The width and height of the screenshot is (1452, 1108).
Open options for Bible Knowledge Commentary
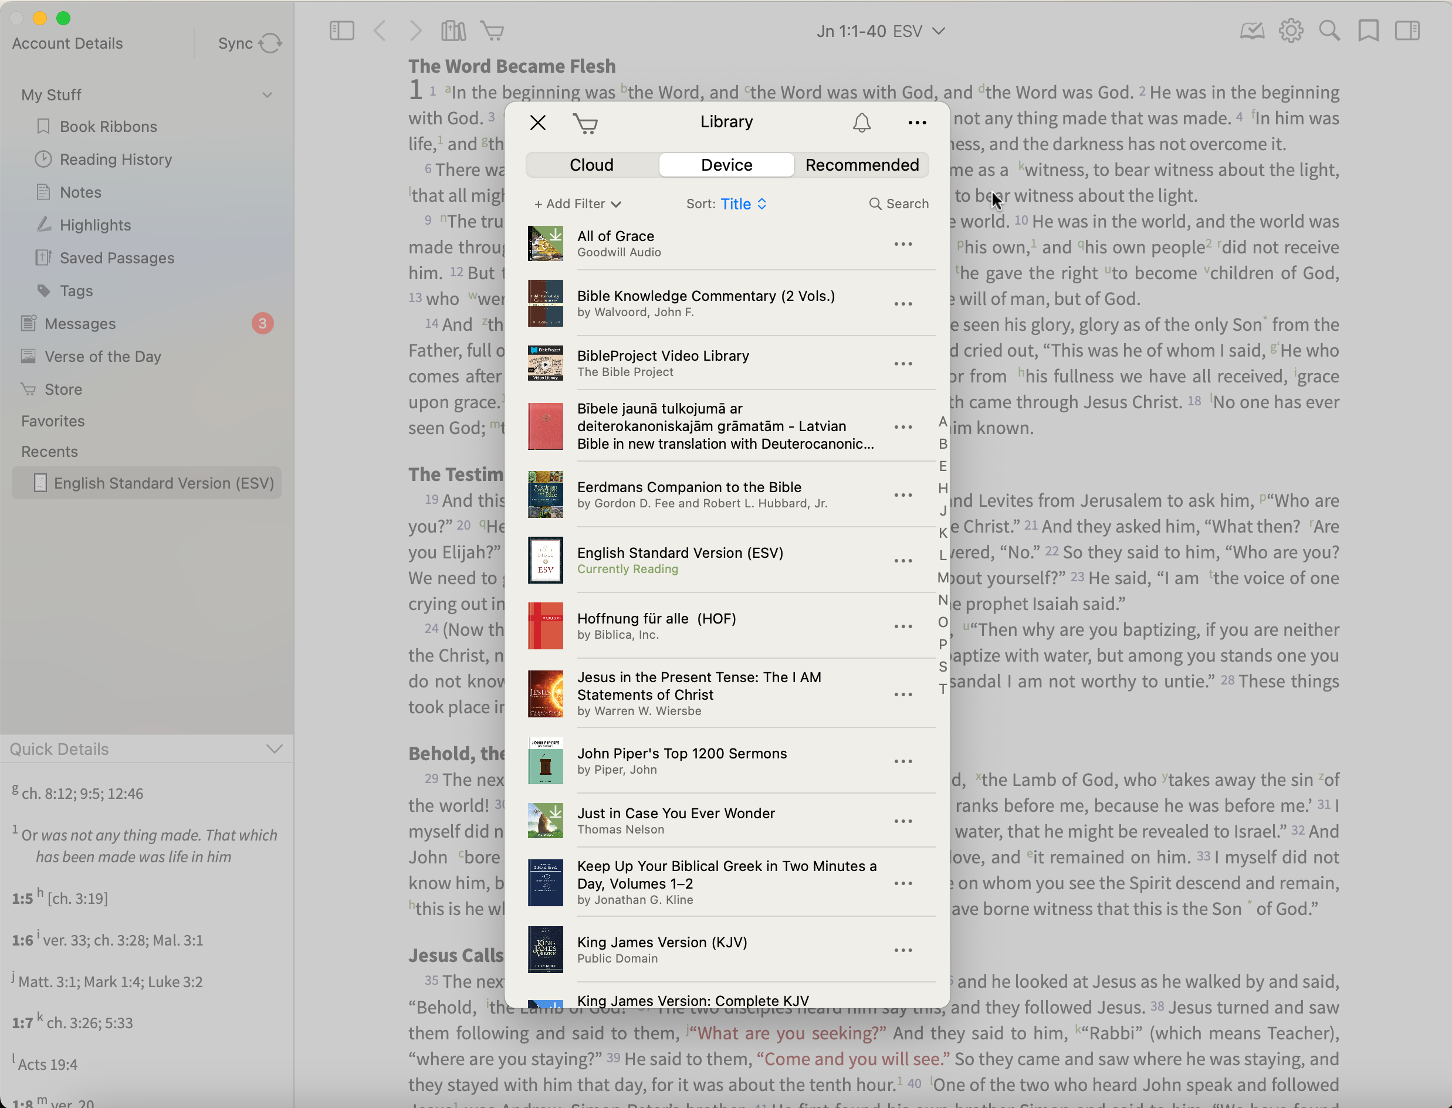click(903, 304)
